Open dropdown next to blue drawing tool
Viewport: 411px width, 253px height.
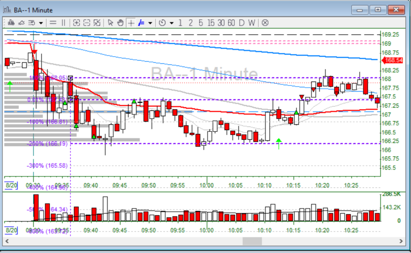(x=150, y=23)
